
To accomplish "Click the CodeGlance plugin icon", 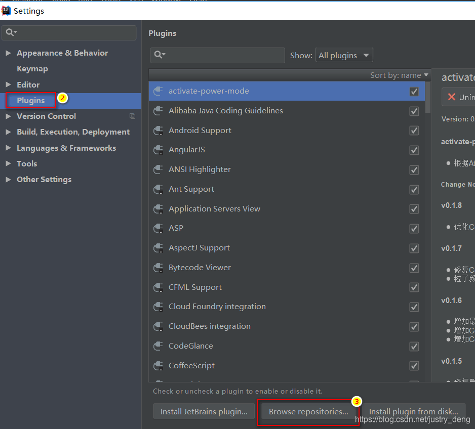I will pos(158,346).
